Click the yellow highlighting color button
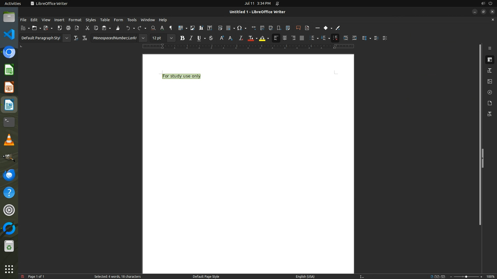Screen dimensions: 497x279 click(262, 38)
